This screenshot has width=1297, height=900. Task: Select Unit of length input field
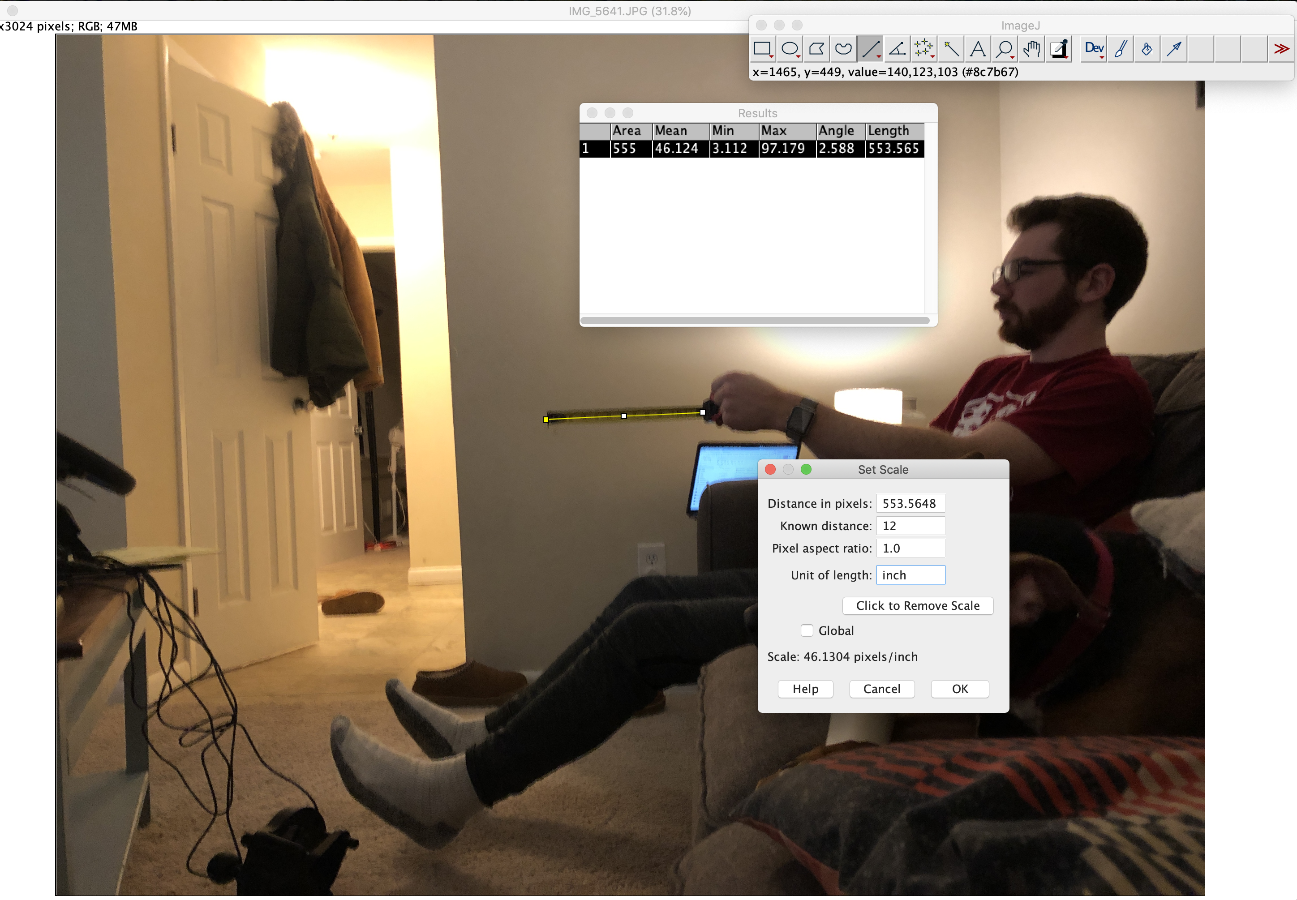click(910, 574)
